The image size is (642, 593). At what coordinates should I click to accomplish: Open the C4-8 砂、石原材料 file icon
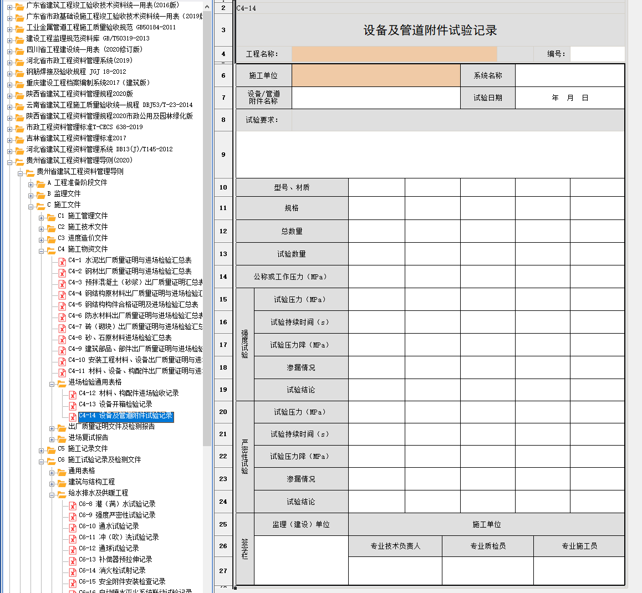coord(62,339)
